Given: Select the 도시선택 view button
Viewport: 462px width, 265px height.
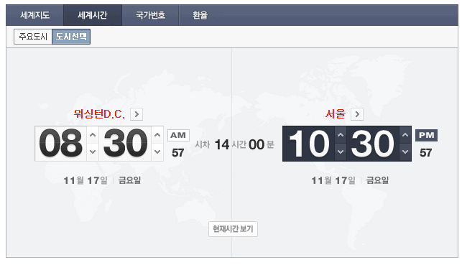Looking at the screenshot, I should pos(71,37).
